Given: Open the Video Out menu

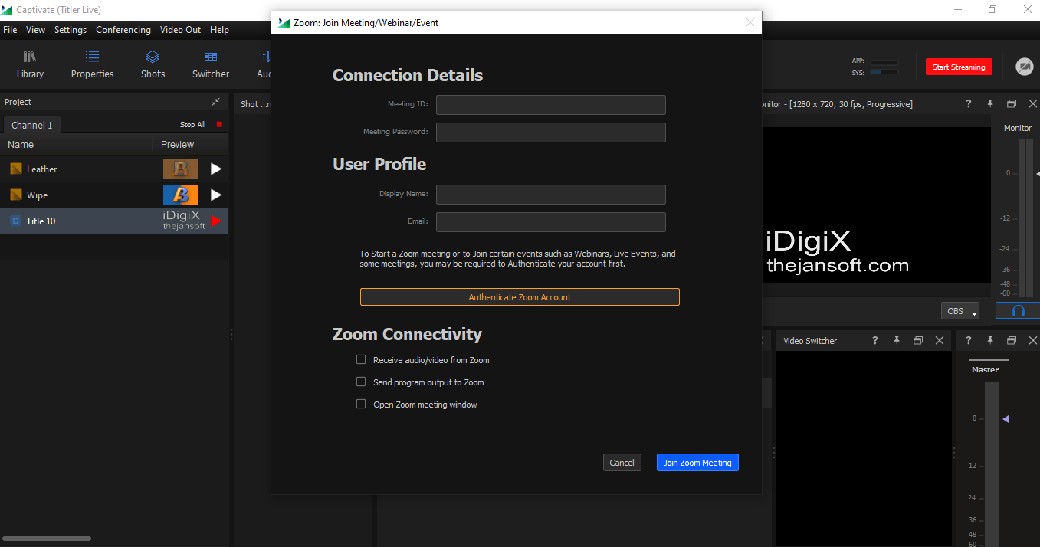Looking at the screenshot, I should pos(180,30).
